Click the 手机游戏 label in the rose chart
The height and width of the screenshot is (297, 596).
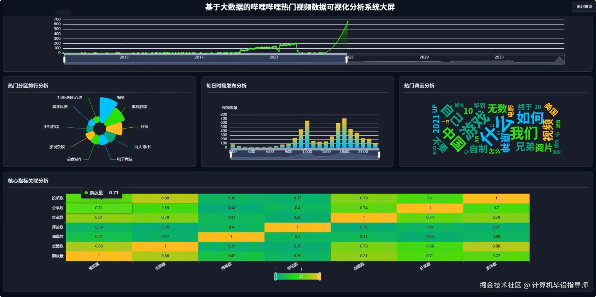pos(51,127)
